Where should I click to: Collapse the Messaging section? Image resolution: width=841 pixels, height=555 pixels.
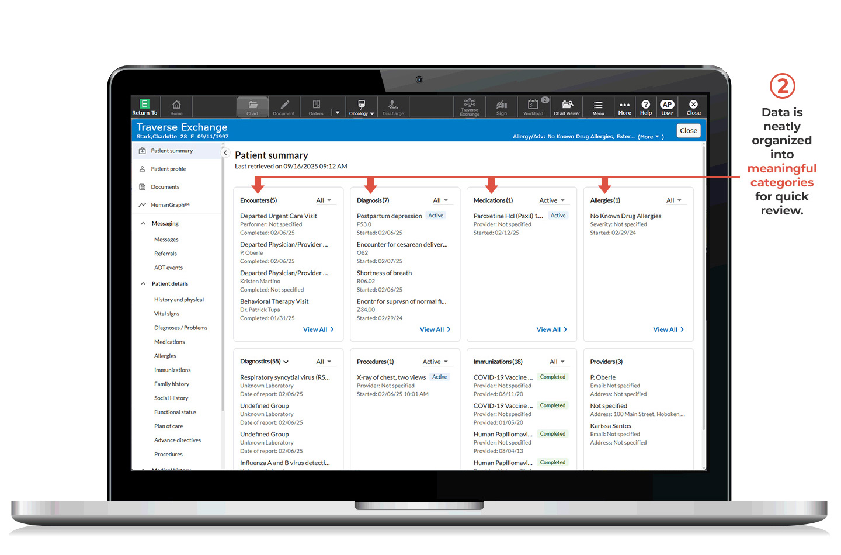point(143,223)
